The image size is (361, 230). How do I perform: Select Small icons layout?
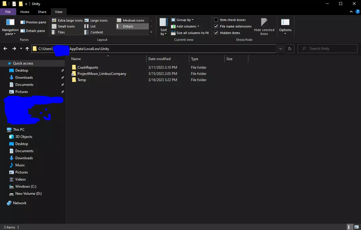tap(63, 26)
